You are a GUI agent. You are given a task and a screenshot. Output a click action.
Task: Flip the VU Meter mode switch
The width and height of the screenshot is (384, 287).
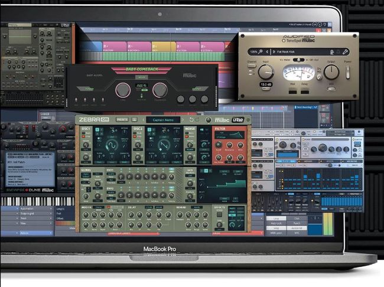coord(298,60)
